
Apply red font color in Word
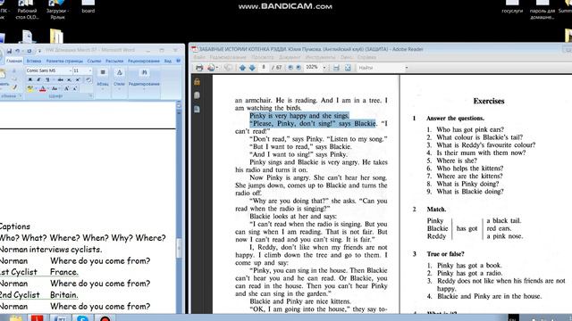43,88
